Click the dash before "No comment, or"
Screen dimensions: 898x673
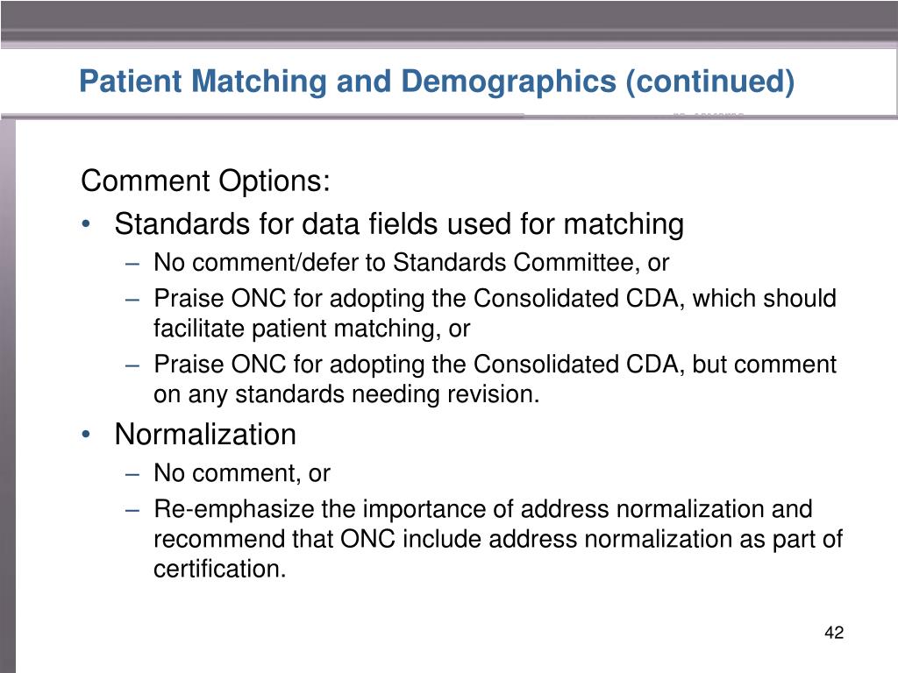[132, 474]
